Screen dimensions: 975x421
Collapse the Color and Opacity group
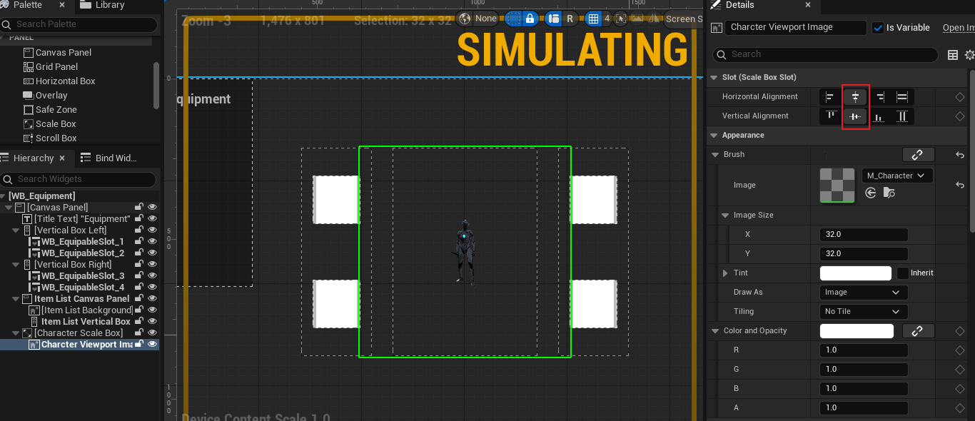[716, 331]
